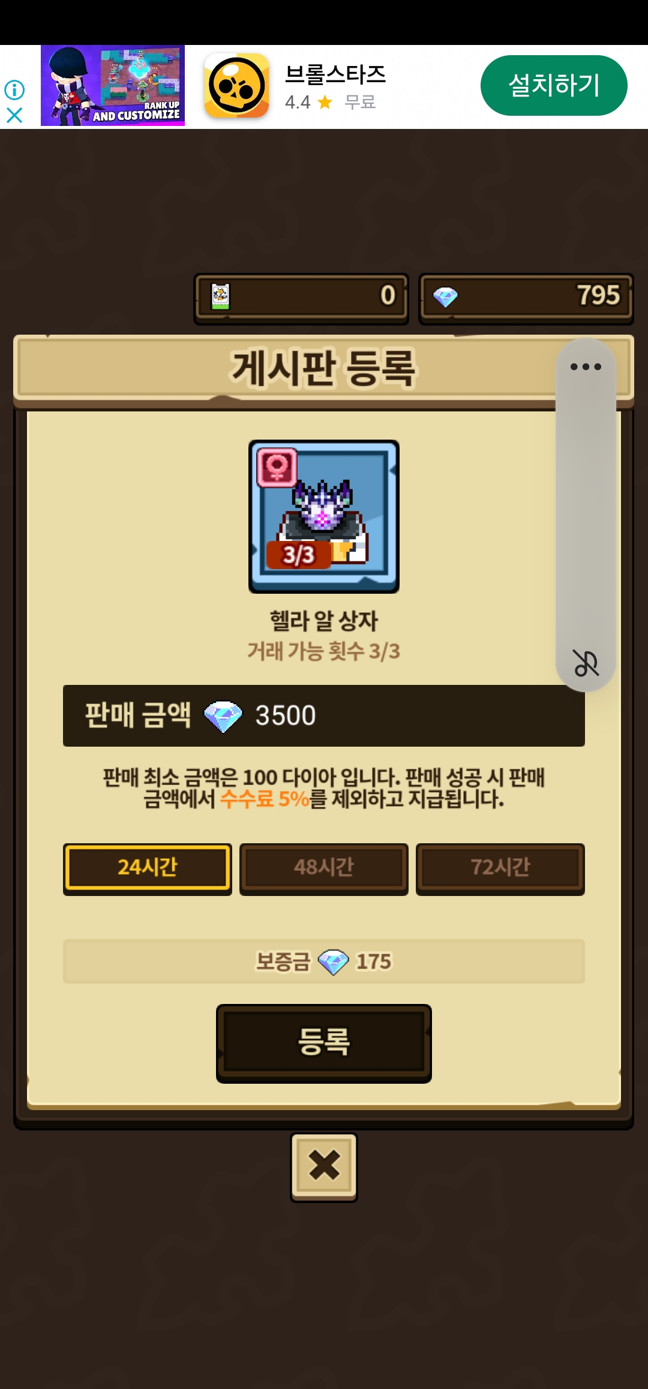Tap the female symbol badge on item
The image size is (648, 1389).
277,467
